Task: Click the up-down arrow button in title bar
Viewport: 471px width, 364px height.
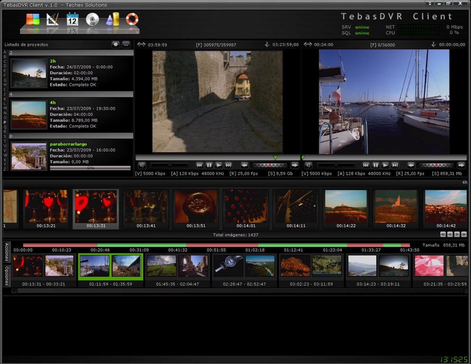Action: tap(430, 3)
